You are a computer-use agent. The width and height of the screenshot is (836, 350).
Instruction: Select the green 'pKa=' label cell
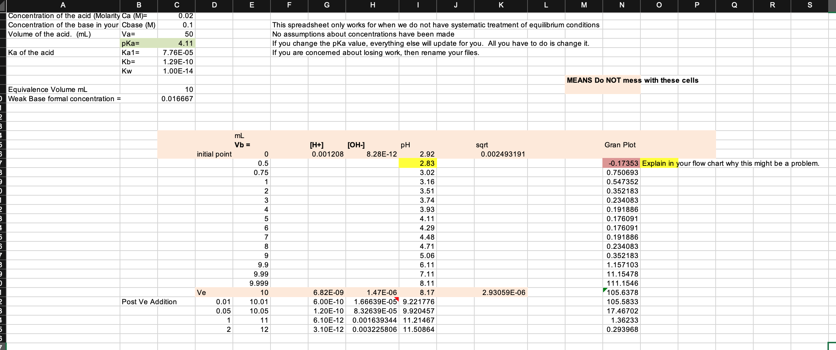(139, 43)
